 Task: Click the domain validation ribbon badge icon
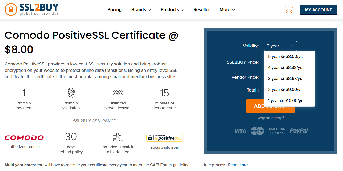(x=71, y=93)
